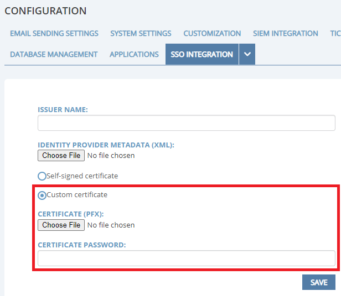This screenshot has width=341, height=296.
Task: Select the SSO Integration tab
Action: (x=201, y=54)
